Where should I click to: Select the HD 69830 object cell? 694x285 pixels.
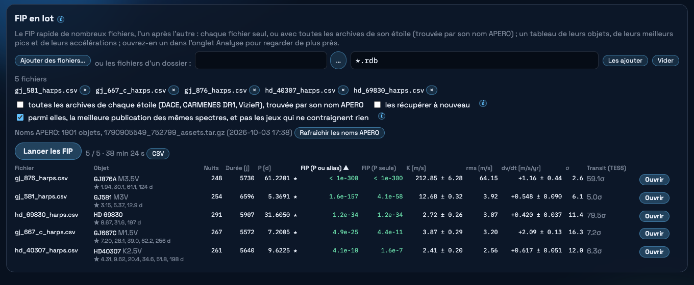coord(108,215)
